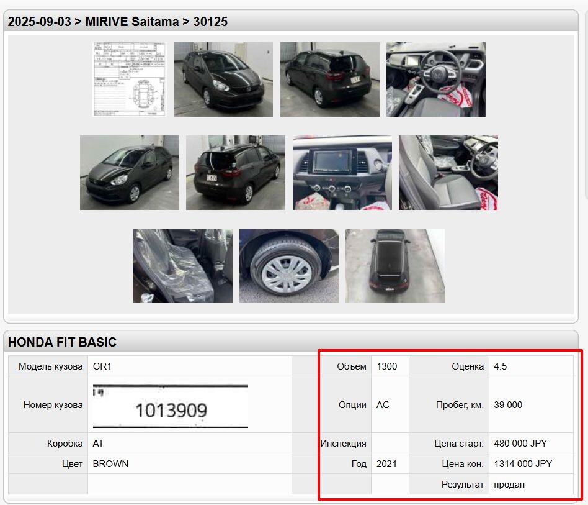Viewport: 588px width, 505px height.
Task: Click the Цена кон. label
Action: 463,464
